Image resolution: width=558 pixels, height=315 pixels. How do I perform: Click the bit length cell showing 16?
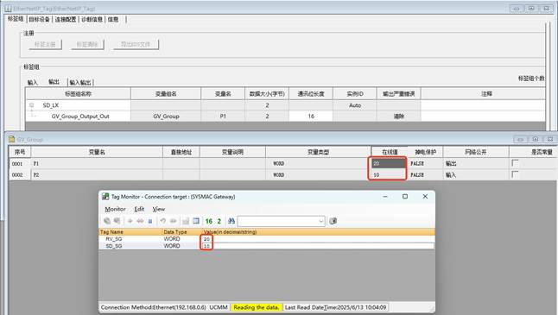311,117
